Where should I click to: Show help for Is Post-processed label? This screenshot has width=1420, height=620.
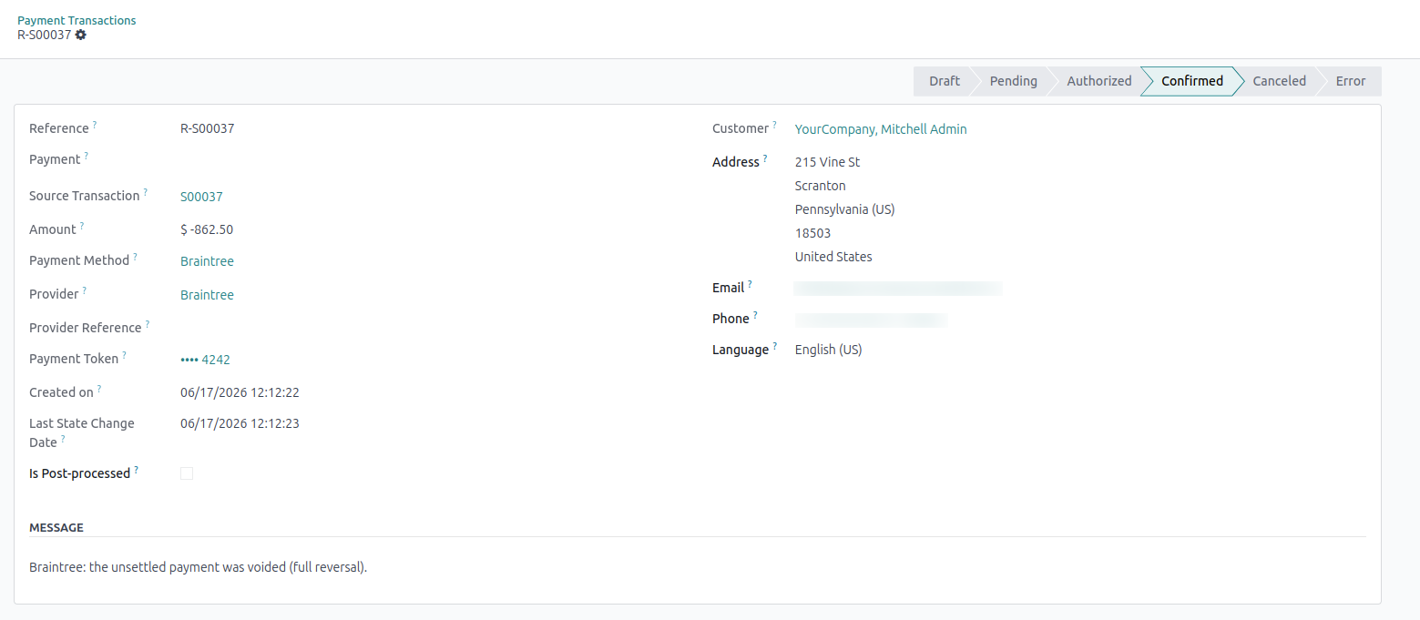coord(137,469)
